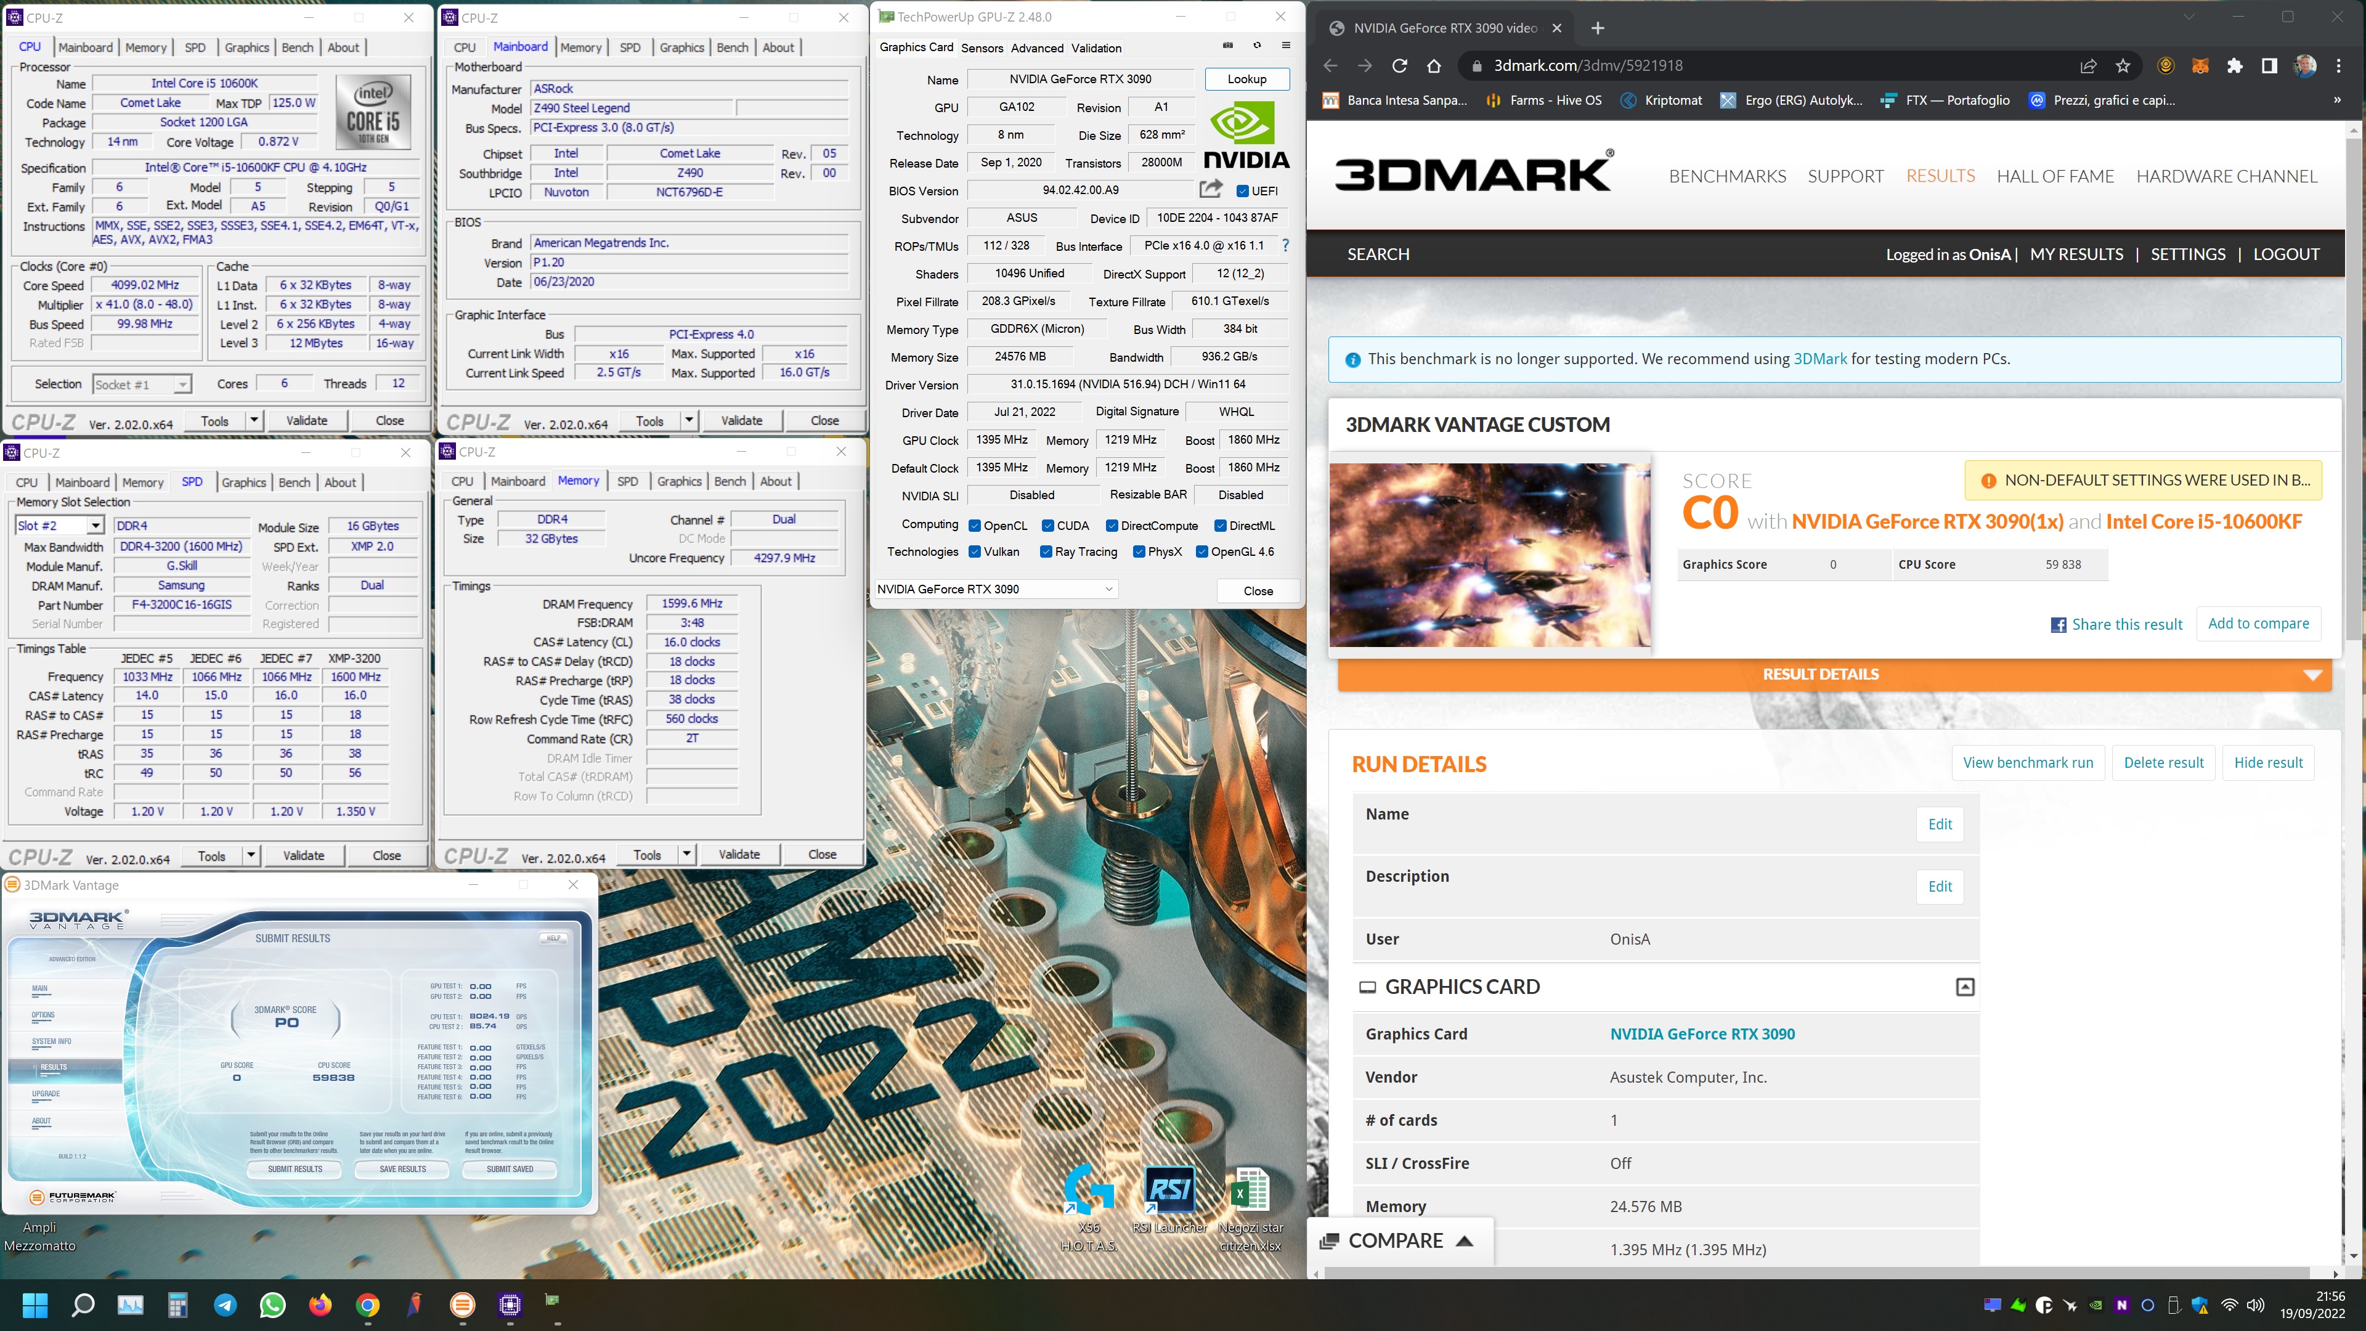The width and height of the screenshot is (2366, 1331).
Task: Select Bench tab in top-left CPU-Z window
Action: [x=296, y=47]
